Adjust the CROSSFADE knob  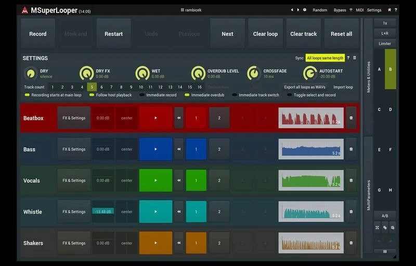tap(254, 73)
